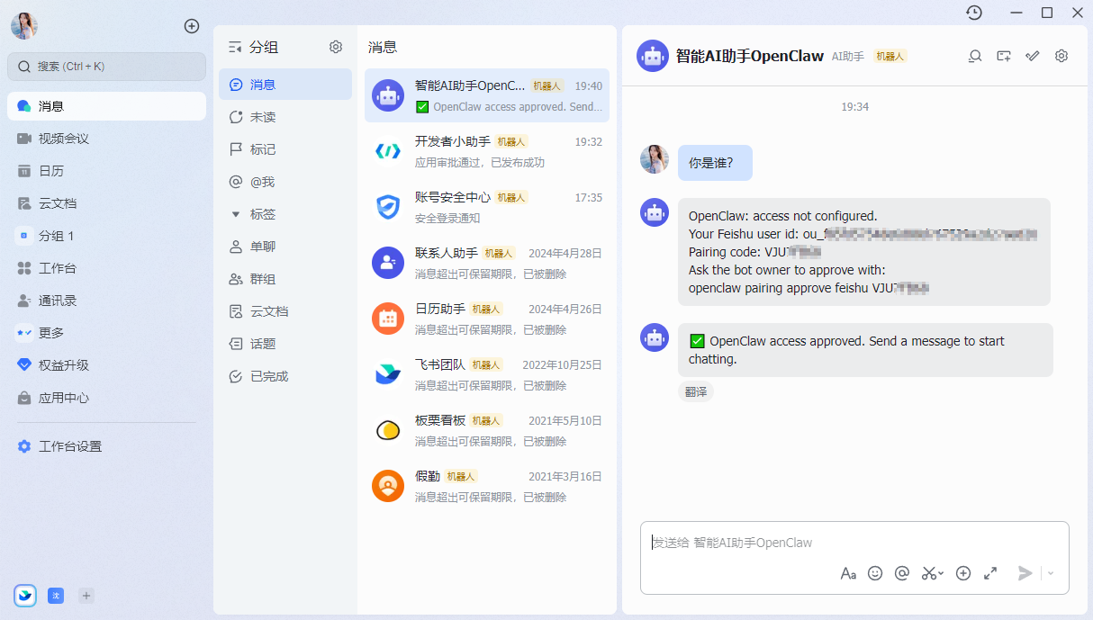This screenshot has height=620, width=1093.
Task: Click the 你是谁? message bubble
Action: click(715, 163)
